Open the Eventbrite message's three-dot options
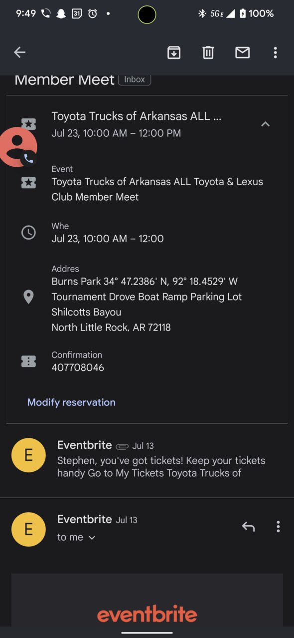The height and width of the screenshot is (638, 294). click(x=278, y=527)
